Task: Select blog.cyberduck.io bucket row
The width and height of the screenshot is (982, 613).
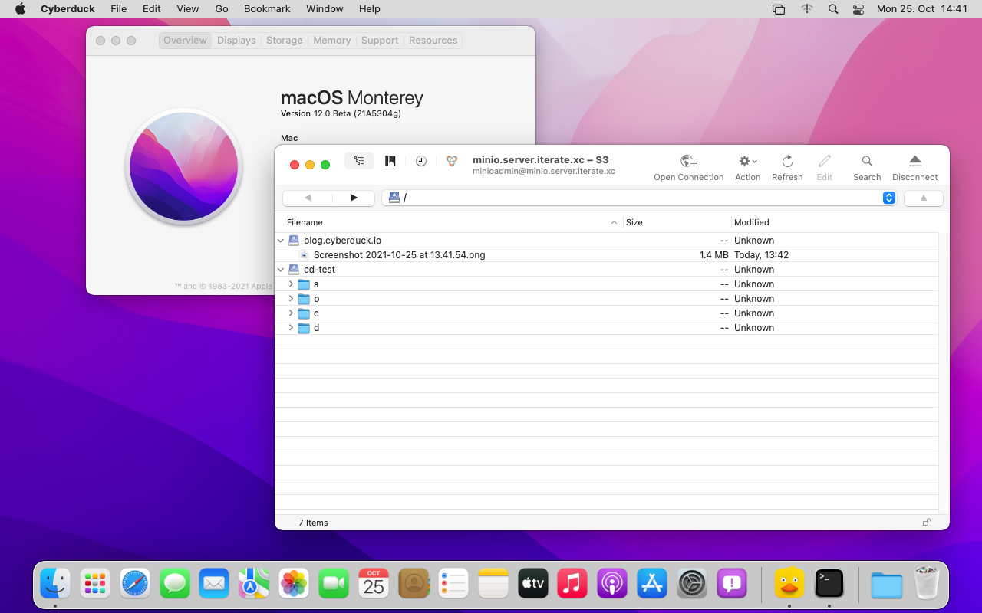Action: (607, 241)
